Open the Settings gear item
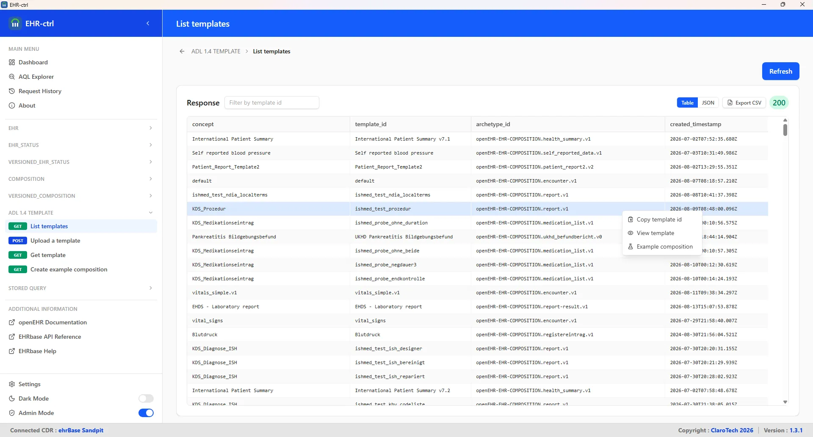813x437 pixels. (29, 384)
